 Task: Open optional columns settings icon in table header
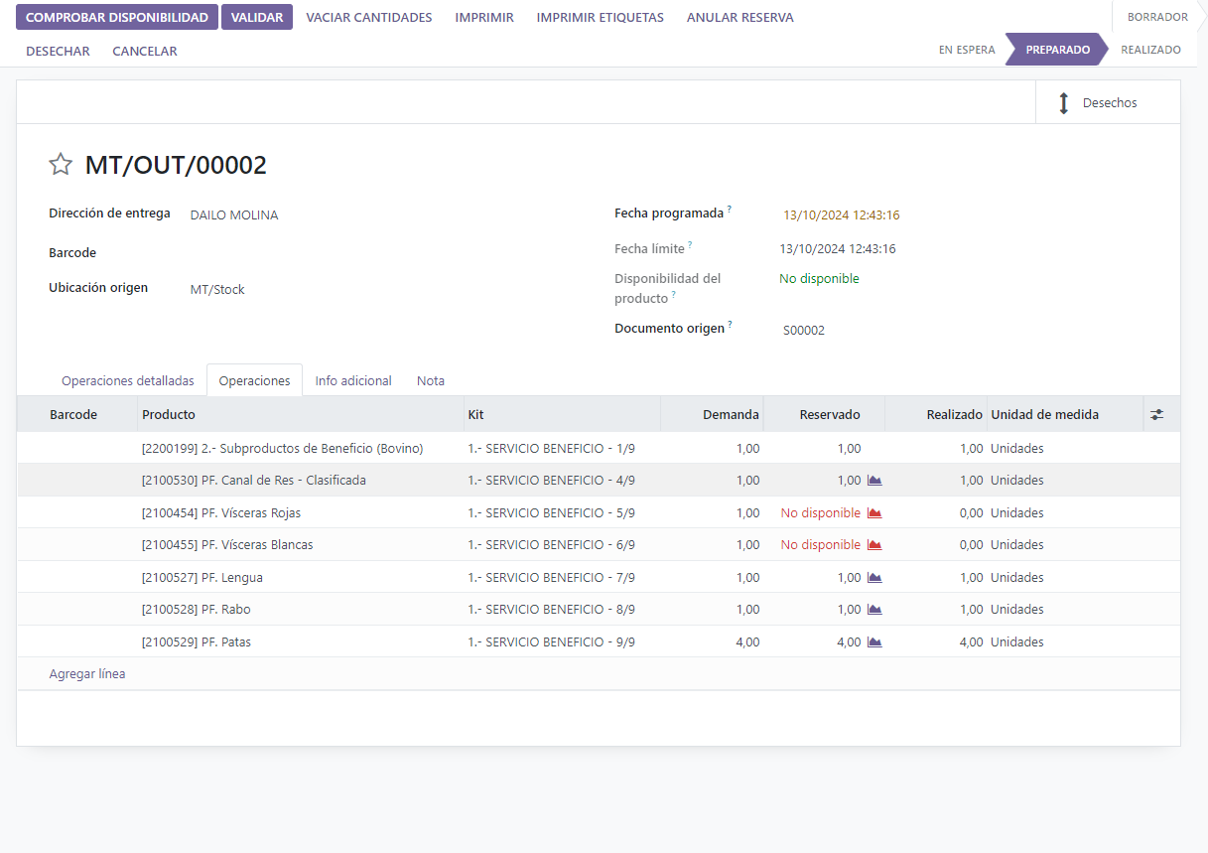[x=1156, y=415]
